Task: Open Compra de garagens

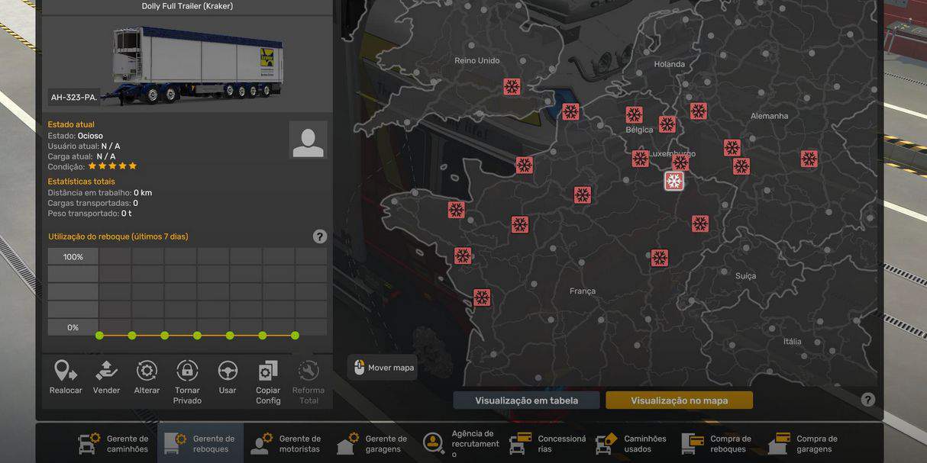Action: 805,444
